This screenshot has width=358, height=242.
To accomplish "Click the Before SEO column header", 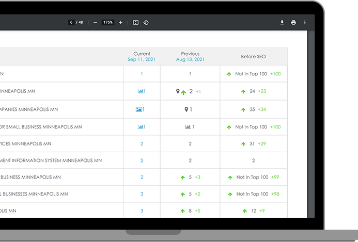I will click(253, 56).
